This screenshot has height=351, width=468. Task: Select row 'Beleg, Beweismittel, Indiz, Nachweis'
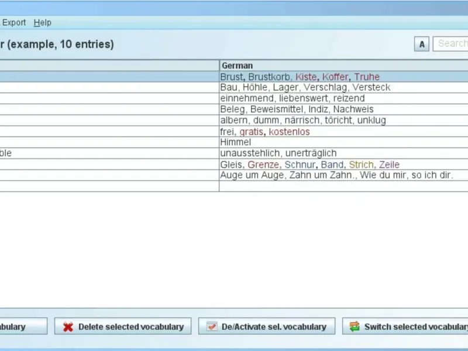(234, 109)
